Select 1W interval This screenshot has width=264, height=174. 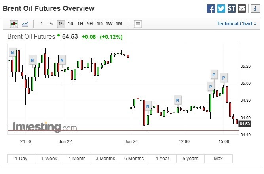109,24
